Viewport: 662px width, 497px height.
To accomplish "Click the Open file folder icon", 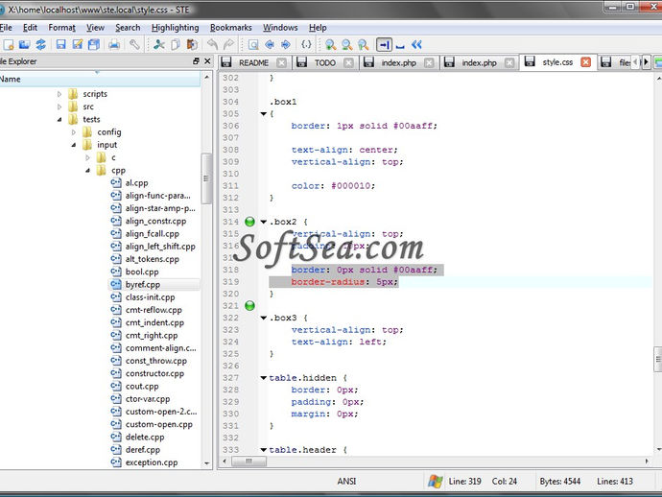I will (x=25, y=44).
